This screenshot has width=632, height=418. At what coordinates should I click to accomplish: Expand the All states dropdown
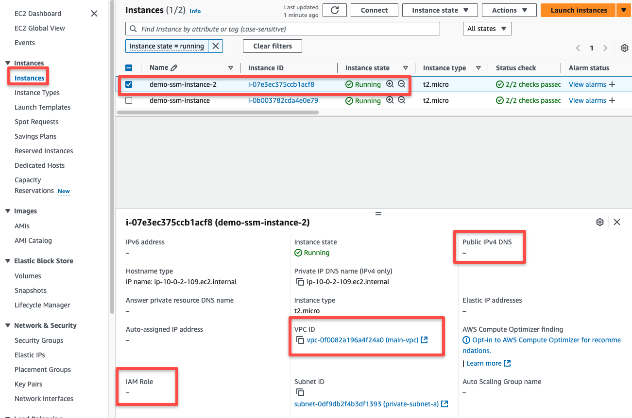[x=487, y=28]
